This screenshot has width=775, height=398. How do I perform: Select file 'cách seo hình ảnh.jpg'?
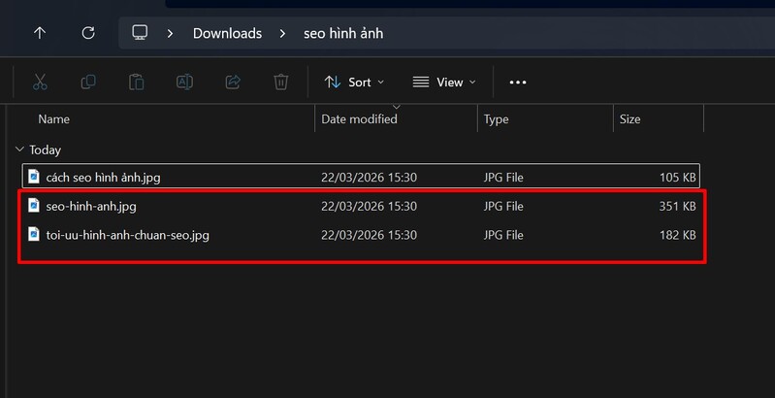click(x=361, y=176)
